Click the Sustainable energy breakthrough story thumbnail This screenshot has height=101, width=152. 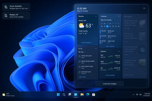(x=142, y=63)
